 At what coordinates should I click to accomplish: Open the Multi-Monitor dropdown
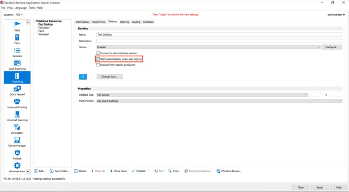pyautogui.click(x=219, y=101)
